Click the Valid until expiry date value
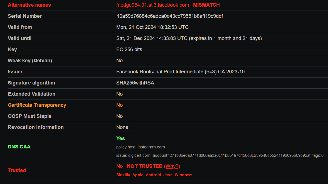The width and height of the screenshot is (328, 184). [x=189, y=38]
